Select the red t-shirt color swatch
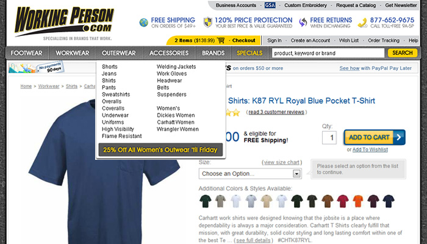Image resolution: width=427 pixels, height=244 pixels. tap(343, 201)
